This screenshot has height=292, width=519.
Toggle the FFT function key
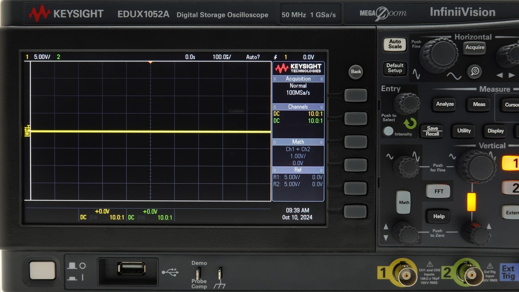pos(439,191)
